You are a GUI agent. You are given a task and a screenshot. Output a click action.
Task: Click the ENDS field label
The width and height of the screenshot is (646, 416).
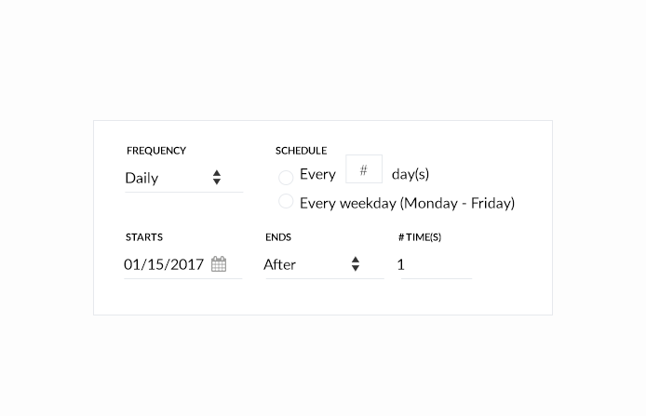(x=278, y=237)
